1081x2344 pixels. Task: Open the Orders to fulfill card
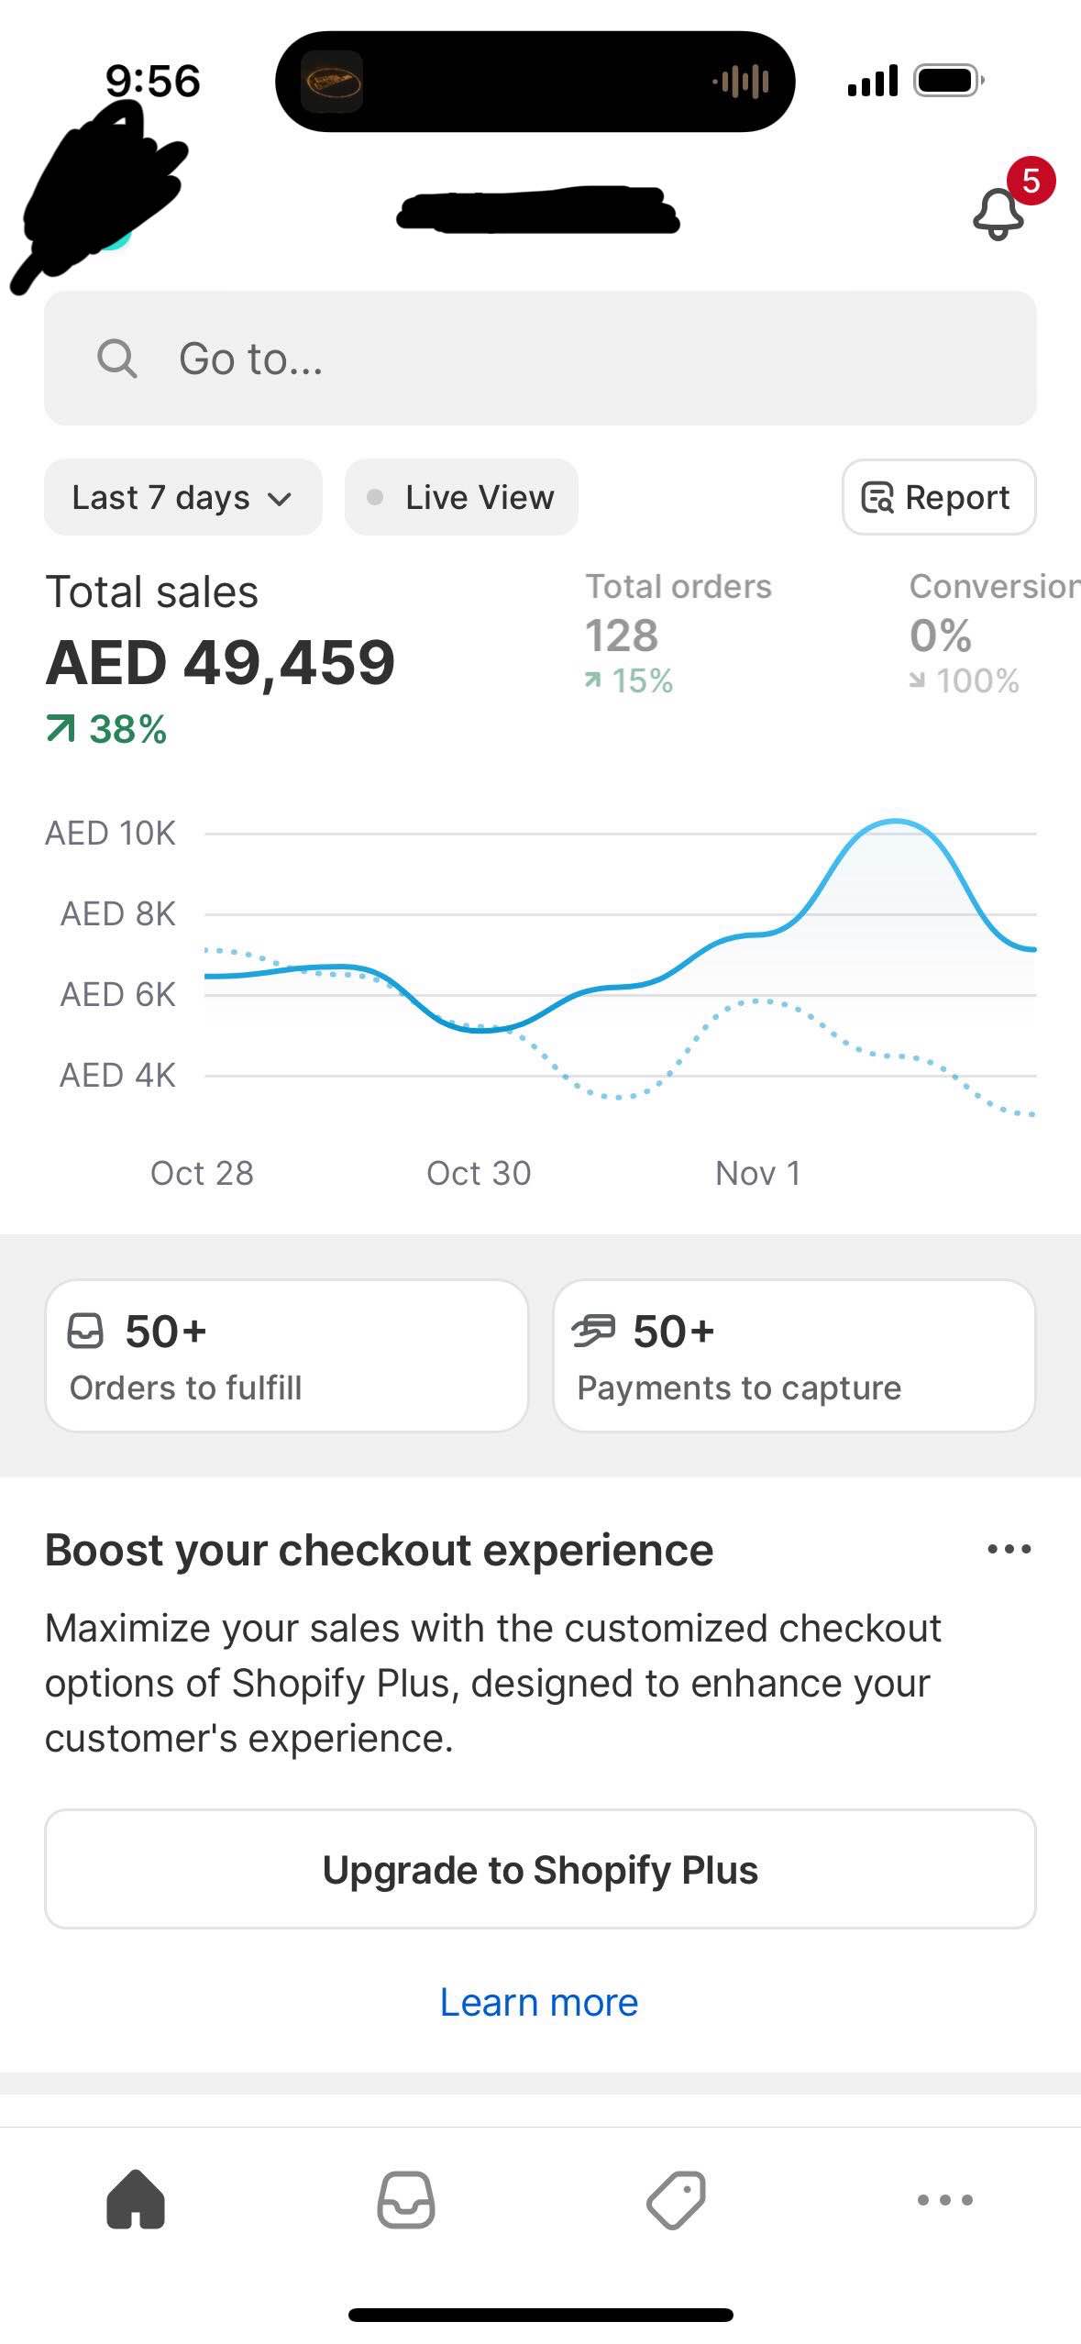pos(287,1355)
